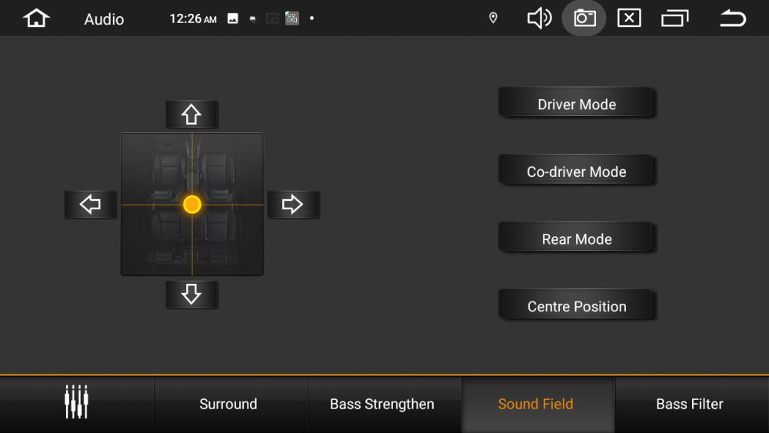This screenshot has width=769, height=433.
Task: Select the Bass Filter tab
Action: [x=690, y=404]
